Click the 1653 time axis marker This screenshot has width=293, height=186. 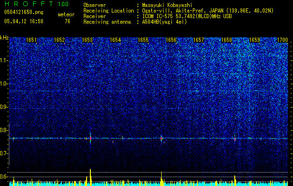click(x=87, y=40)
